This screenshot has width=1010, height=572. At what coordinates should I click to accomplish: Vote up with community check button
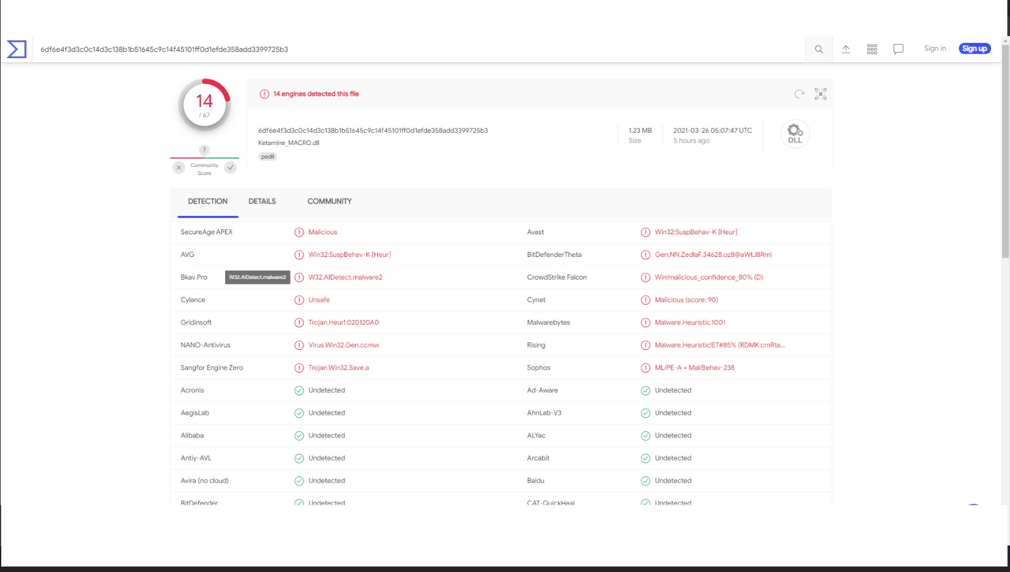click(231, 167)
